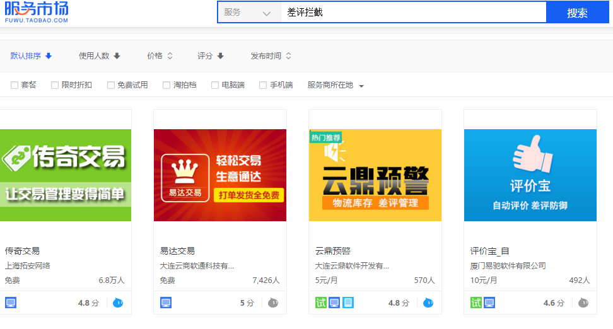This screenshot has width=613, height=329.
Task: Open the 评价宝_自 service title link
Action: (489, 251)
